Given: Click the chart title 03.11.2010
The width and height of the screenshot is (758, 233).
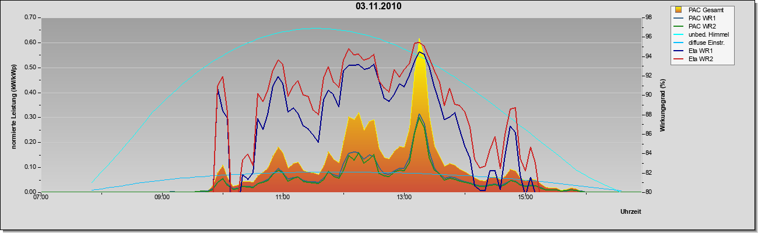Looking at the screenshot, I should tap(378, 6).
